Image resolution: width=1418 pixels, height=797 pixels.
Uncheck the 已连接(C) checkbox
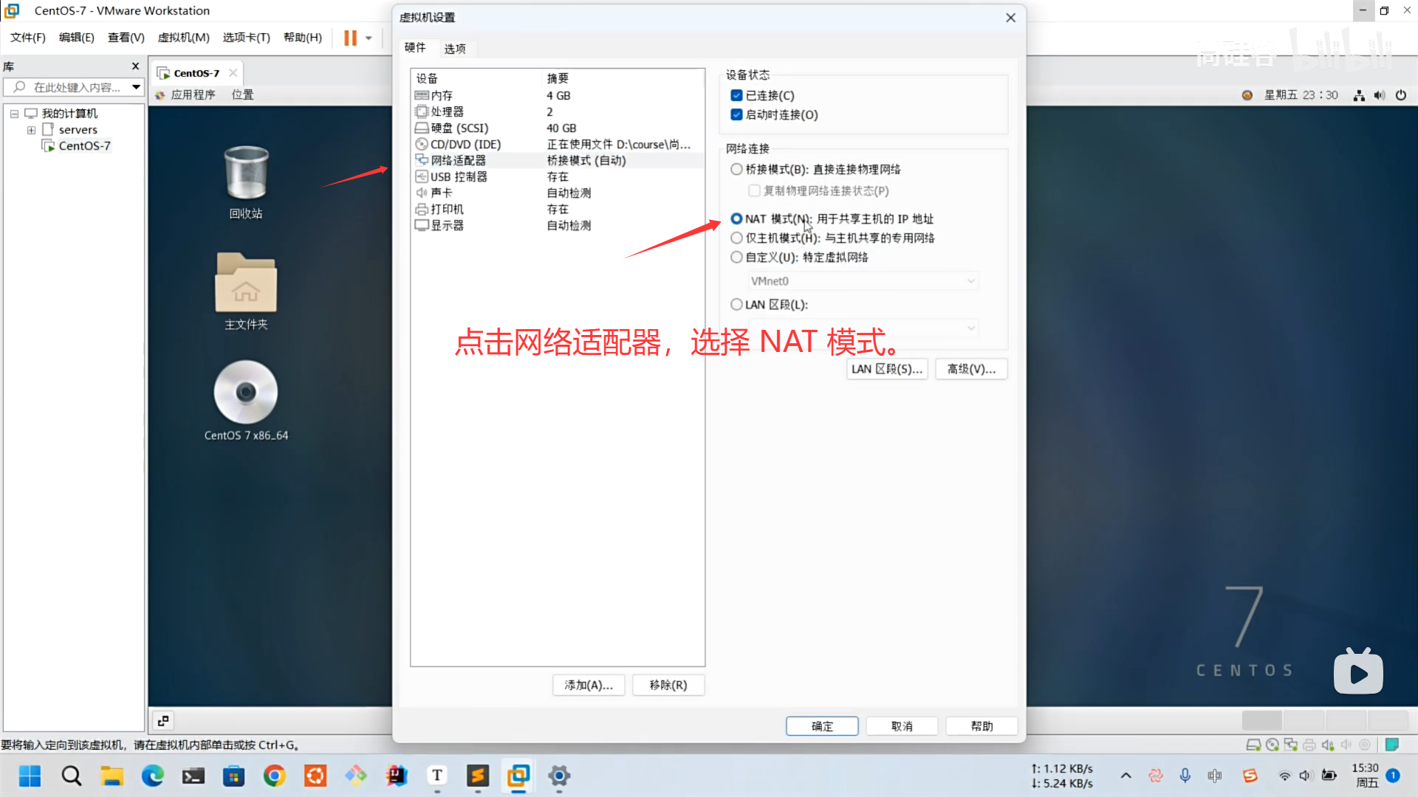736,95
